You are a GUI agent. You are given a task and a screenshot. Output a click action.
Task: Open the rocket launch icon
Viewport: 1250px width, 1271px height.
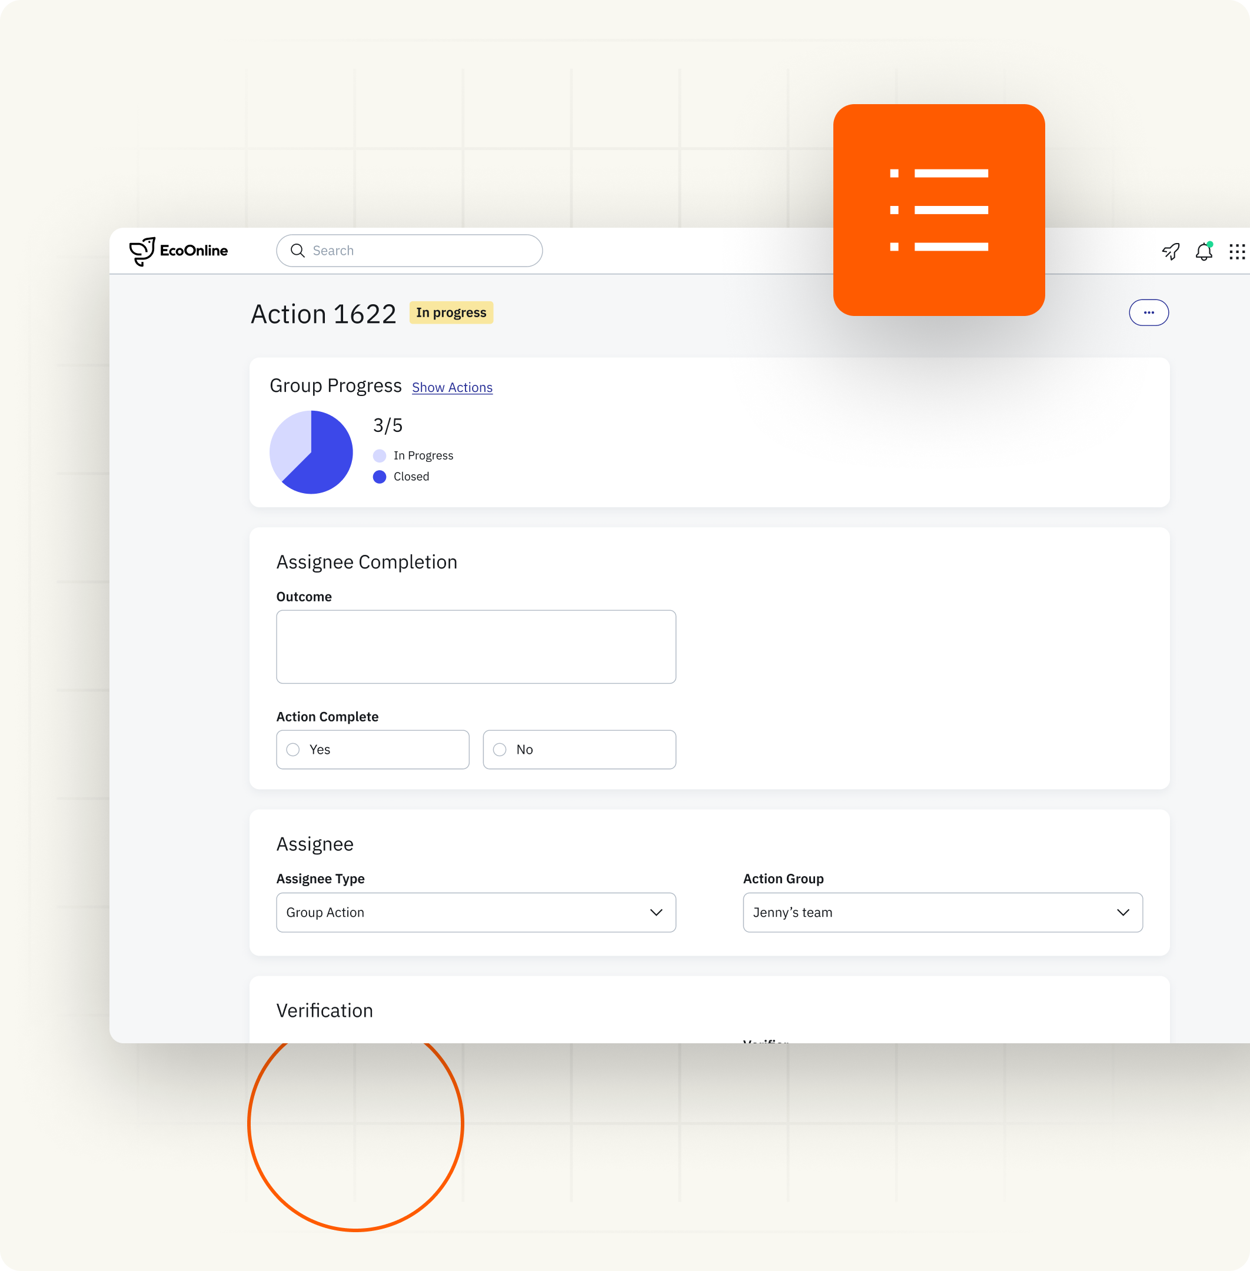tap(1171, 251)
